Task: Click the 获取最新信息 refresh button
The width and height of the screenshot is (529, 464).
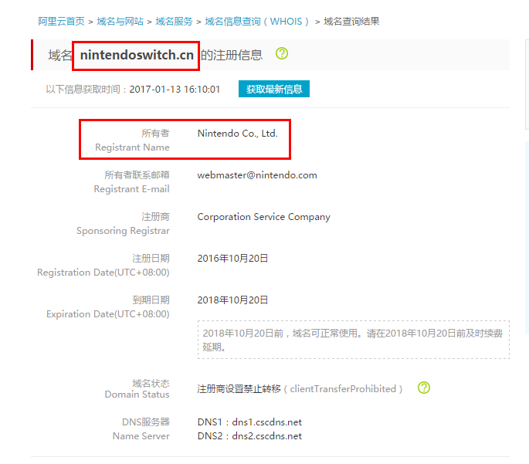Action: coord(274,89)
